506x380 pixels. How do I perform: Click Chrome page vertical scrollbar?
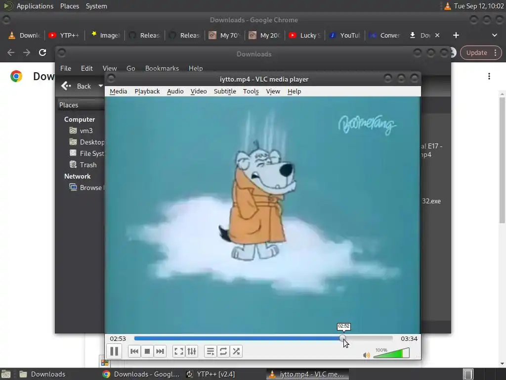[x=502, y=160]
